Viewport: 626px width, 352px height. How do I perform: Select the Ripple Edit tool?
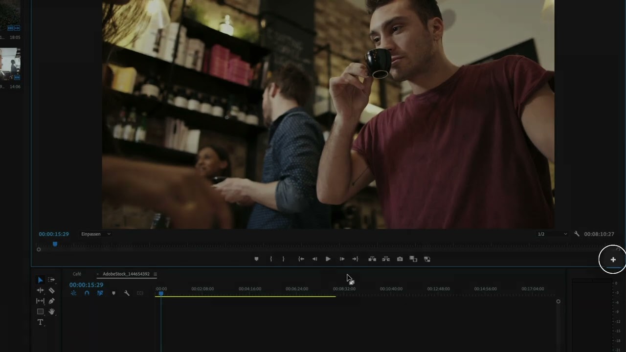[40, 290]
